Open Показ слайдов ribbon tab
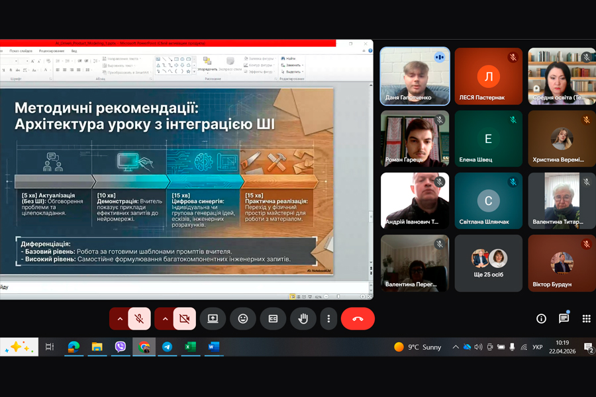Viewport: 596px width, 397px height. (x=21, y=51)
